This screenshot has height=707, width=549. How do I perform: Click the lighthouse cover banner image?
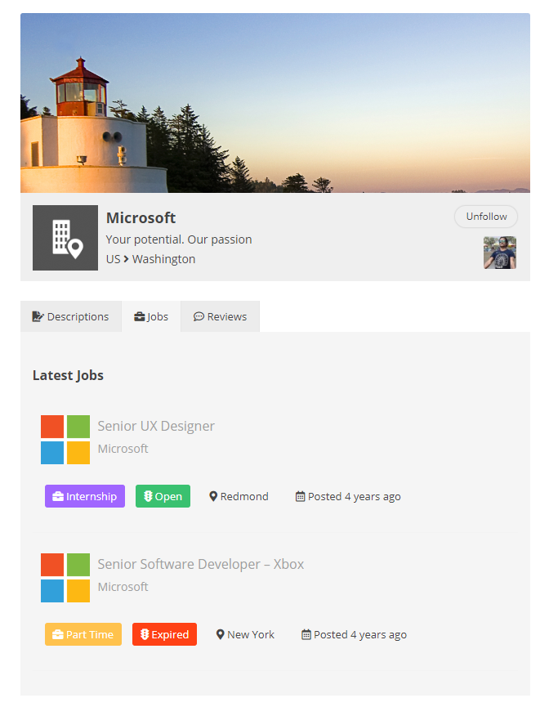tap(275, 103)
